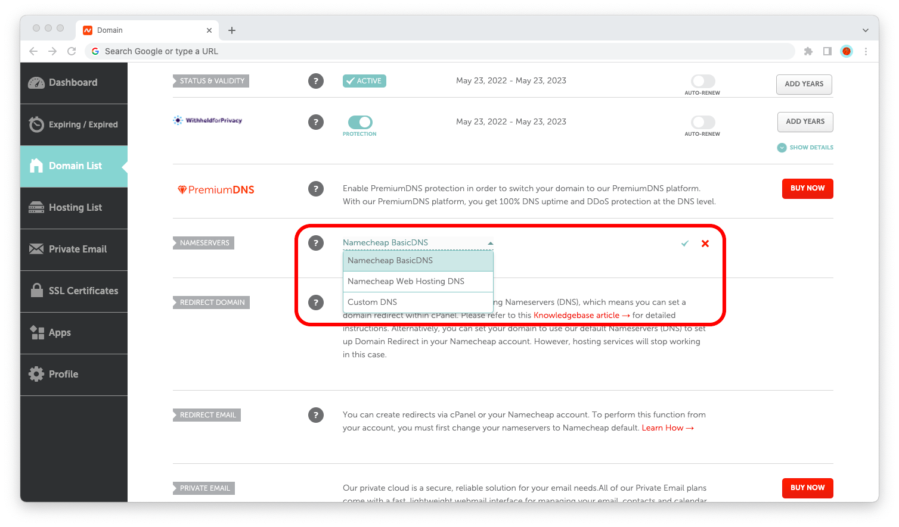The height and width of the screenshot is (527, 899).
Task: Click the help icon in WithheldForPrivacy row
Action: pyautogui.click(x=316, y=122)
